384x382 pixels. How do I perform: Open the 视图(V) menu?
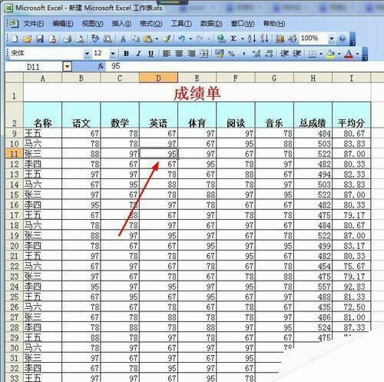[92, 24]
